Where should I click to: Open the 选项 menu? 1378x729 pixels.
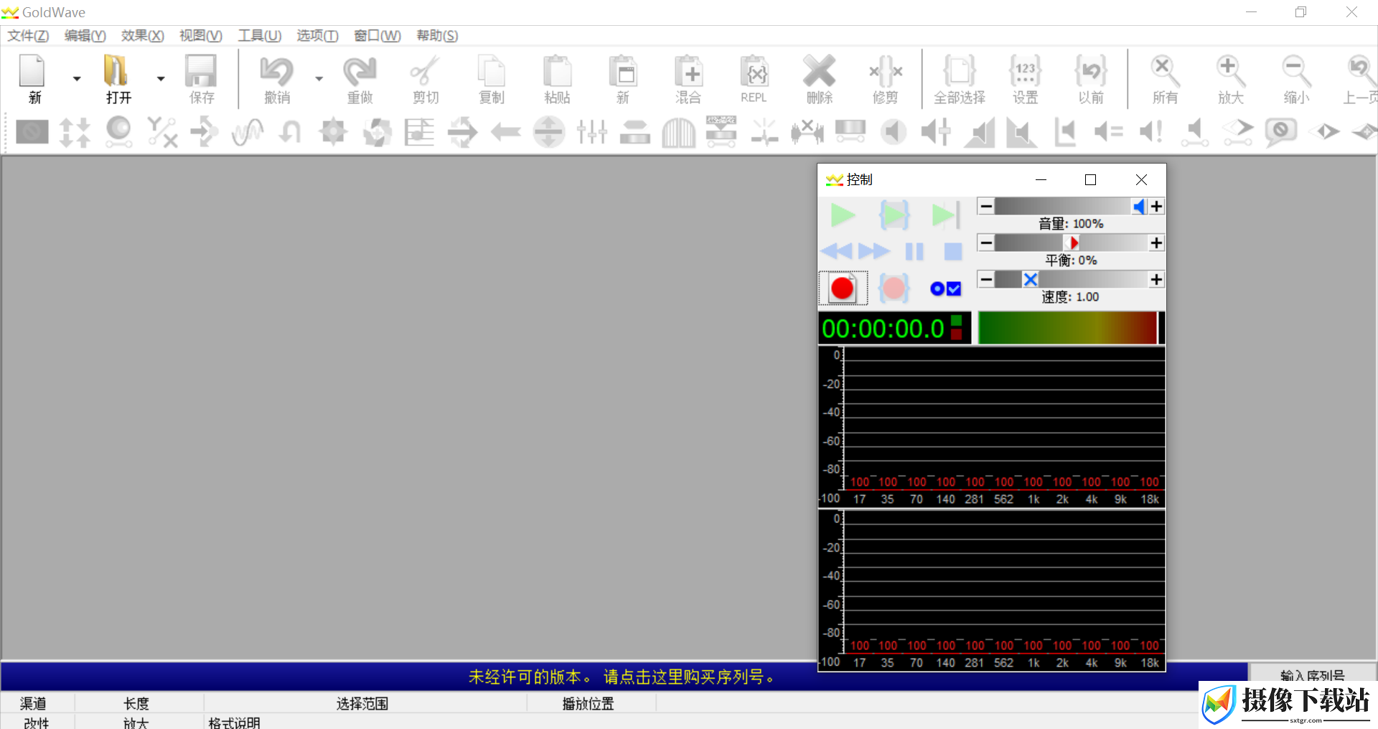coord(317,36)
